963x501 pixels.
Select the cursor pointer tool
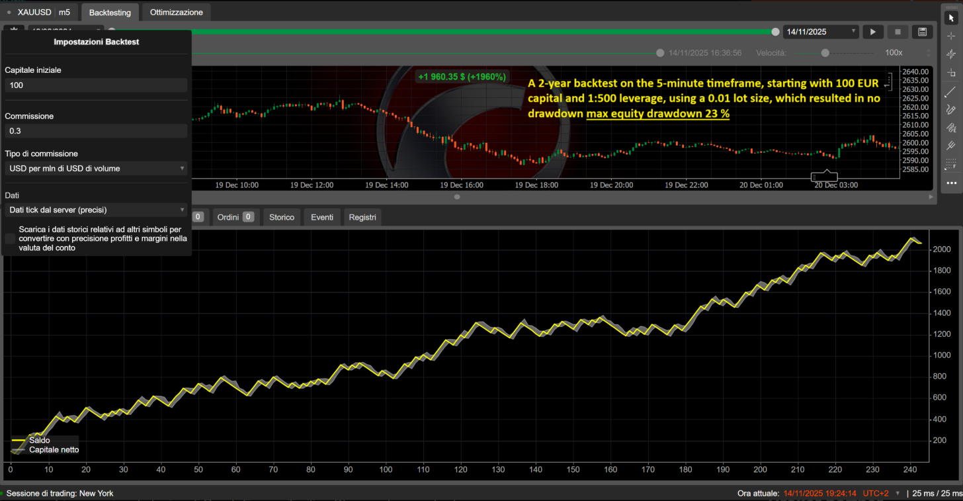click(x=951, y=18)
